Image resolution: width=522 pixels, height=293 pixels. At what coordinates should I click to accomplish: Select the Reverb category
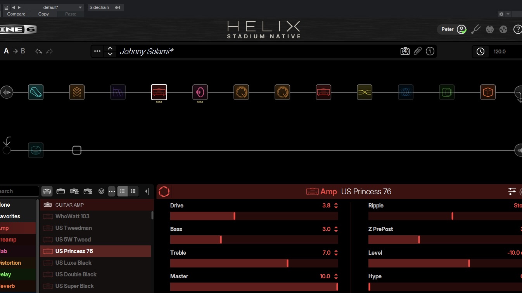coord(18,286)
